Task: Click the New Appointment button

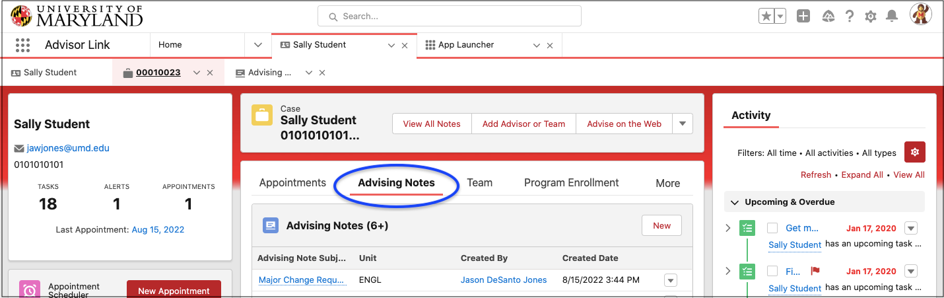Action: pyautogui.click(x=174, y=289)
